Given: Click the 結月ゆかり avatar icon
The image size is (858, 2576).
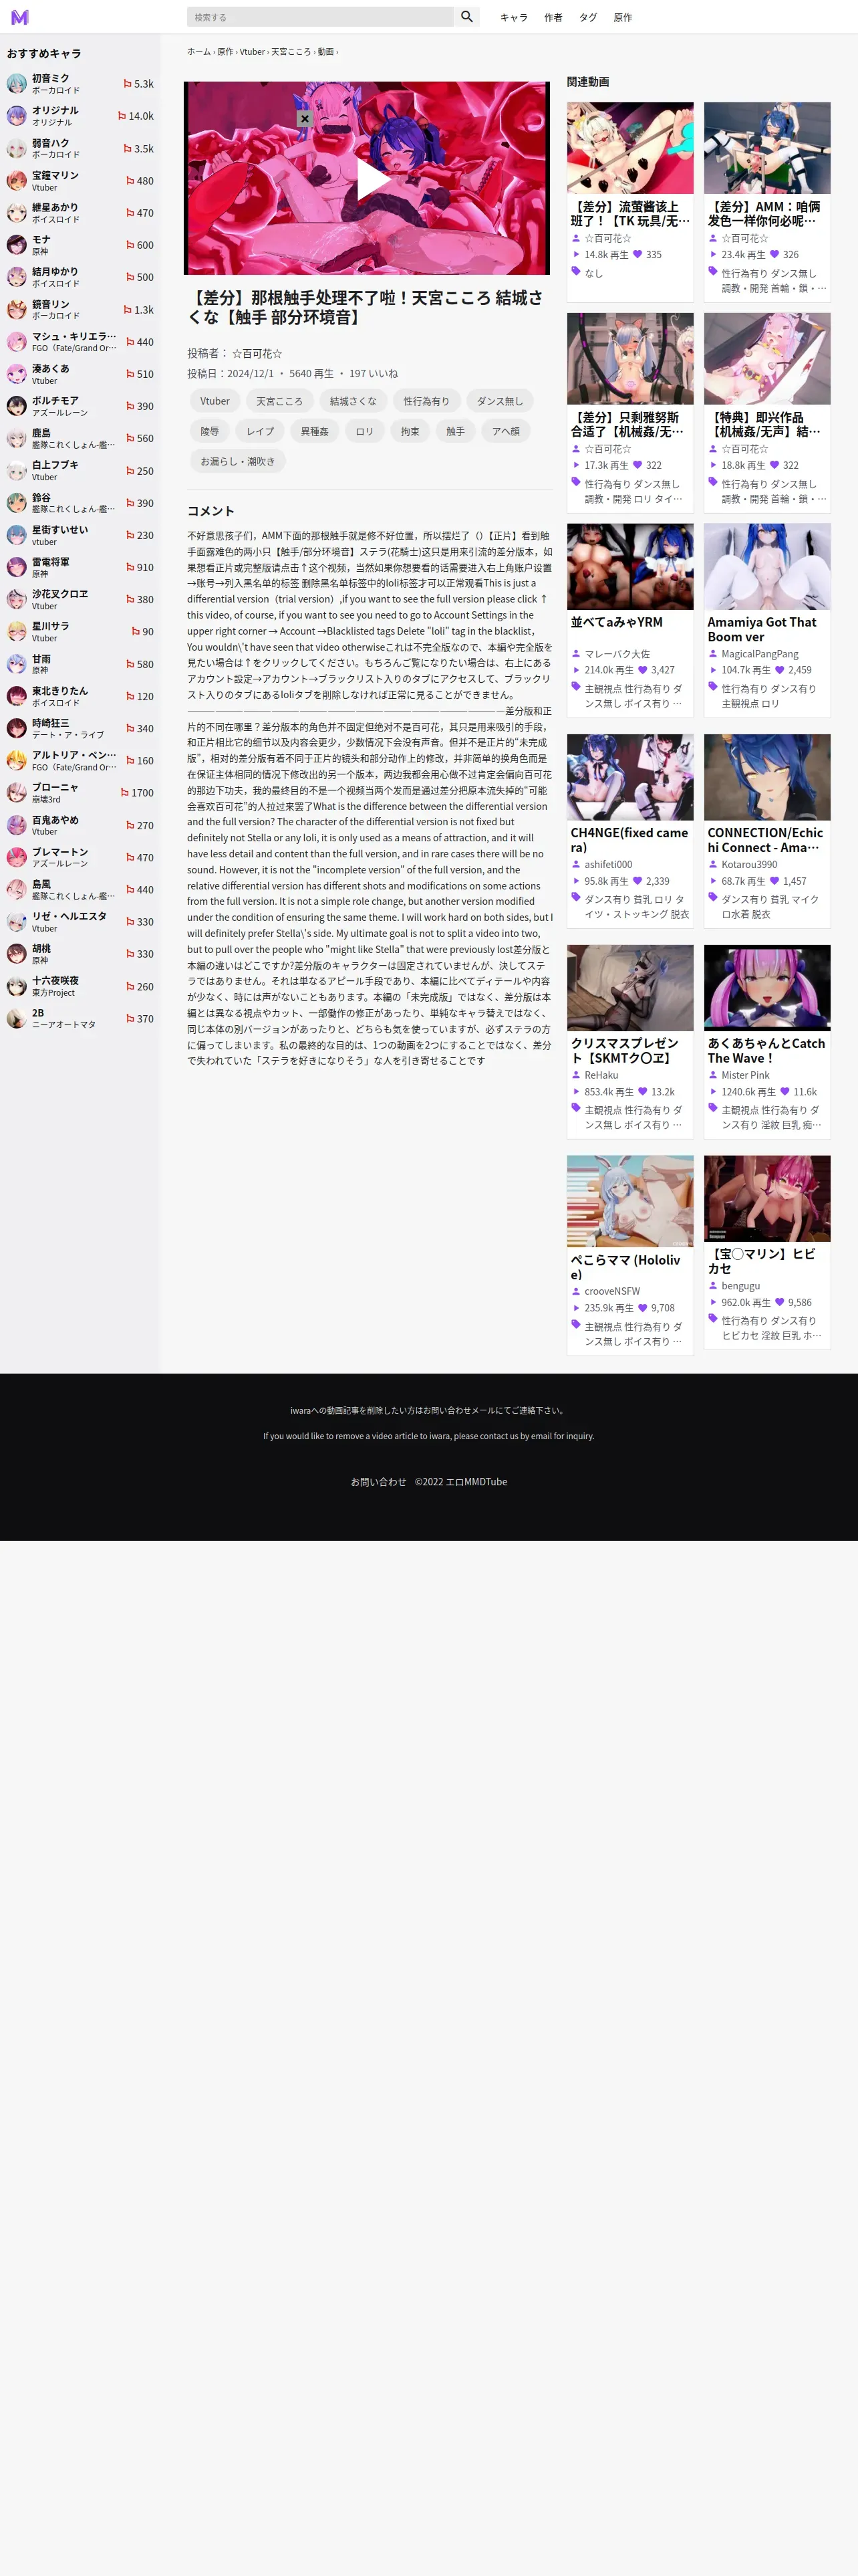Looking at the screenshot, I should [17, 277].
